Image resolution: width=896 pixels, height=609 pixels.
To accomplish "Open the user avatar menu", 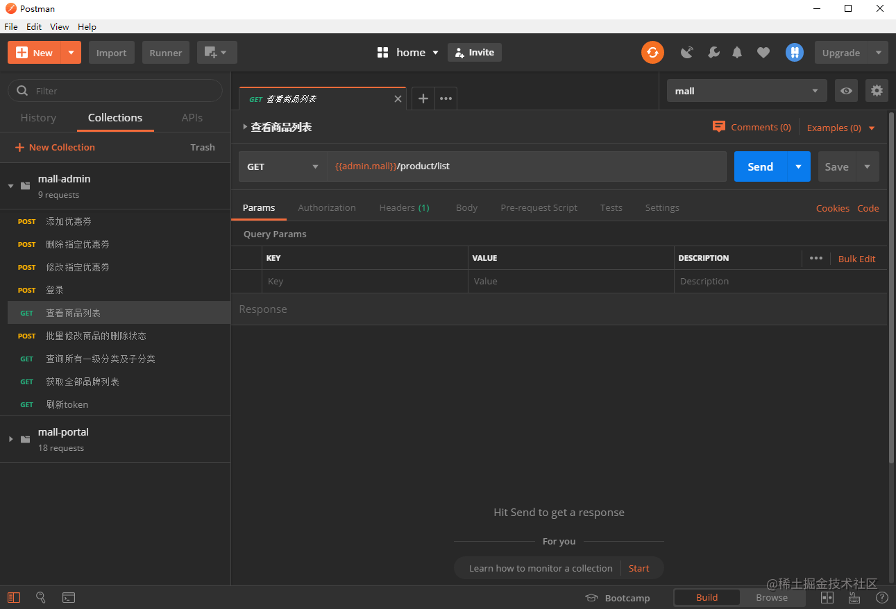I will [795, 53].
